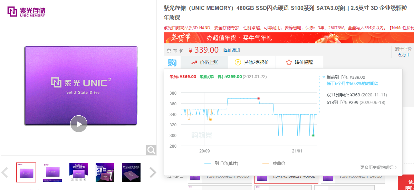Viewport: 414px width, 190px height.
Task: Click the 购 shopping assistant icon
Action: [x=172, y=63]
